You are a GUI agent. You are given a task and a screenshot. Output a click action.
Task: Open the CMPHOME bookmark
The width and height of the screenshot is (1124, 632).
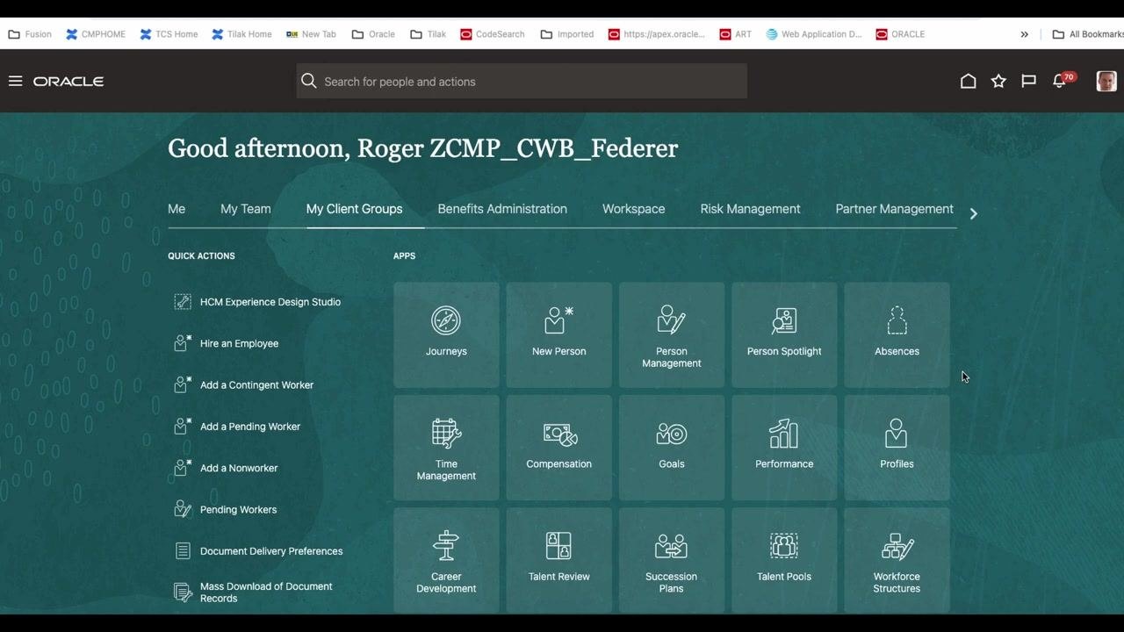click(96, 34)
